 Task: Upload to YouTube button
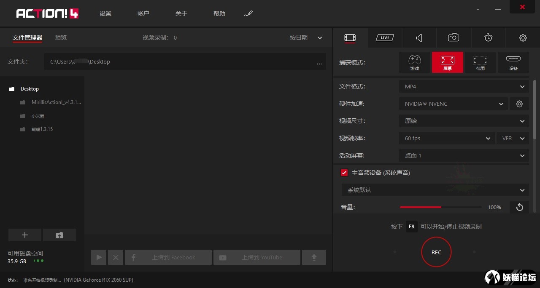[256, 257]
